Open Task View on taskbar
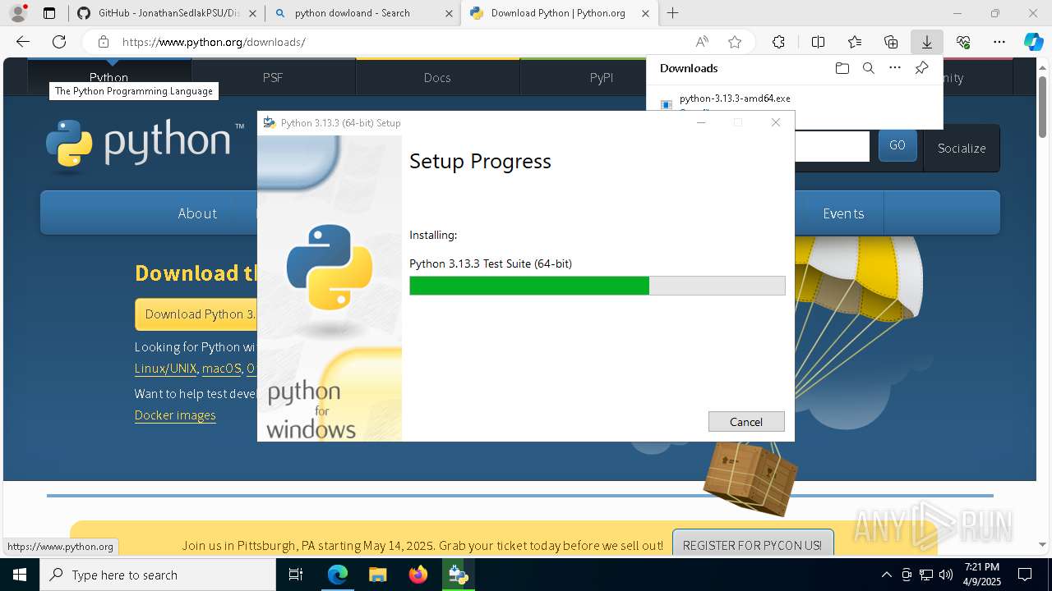Image resolution: width=1052 pixels, height=591 pixels. [x=296, y=575]
